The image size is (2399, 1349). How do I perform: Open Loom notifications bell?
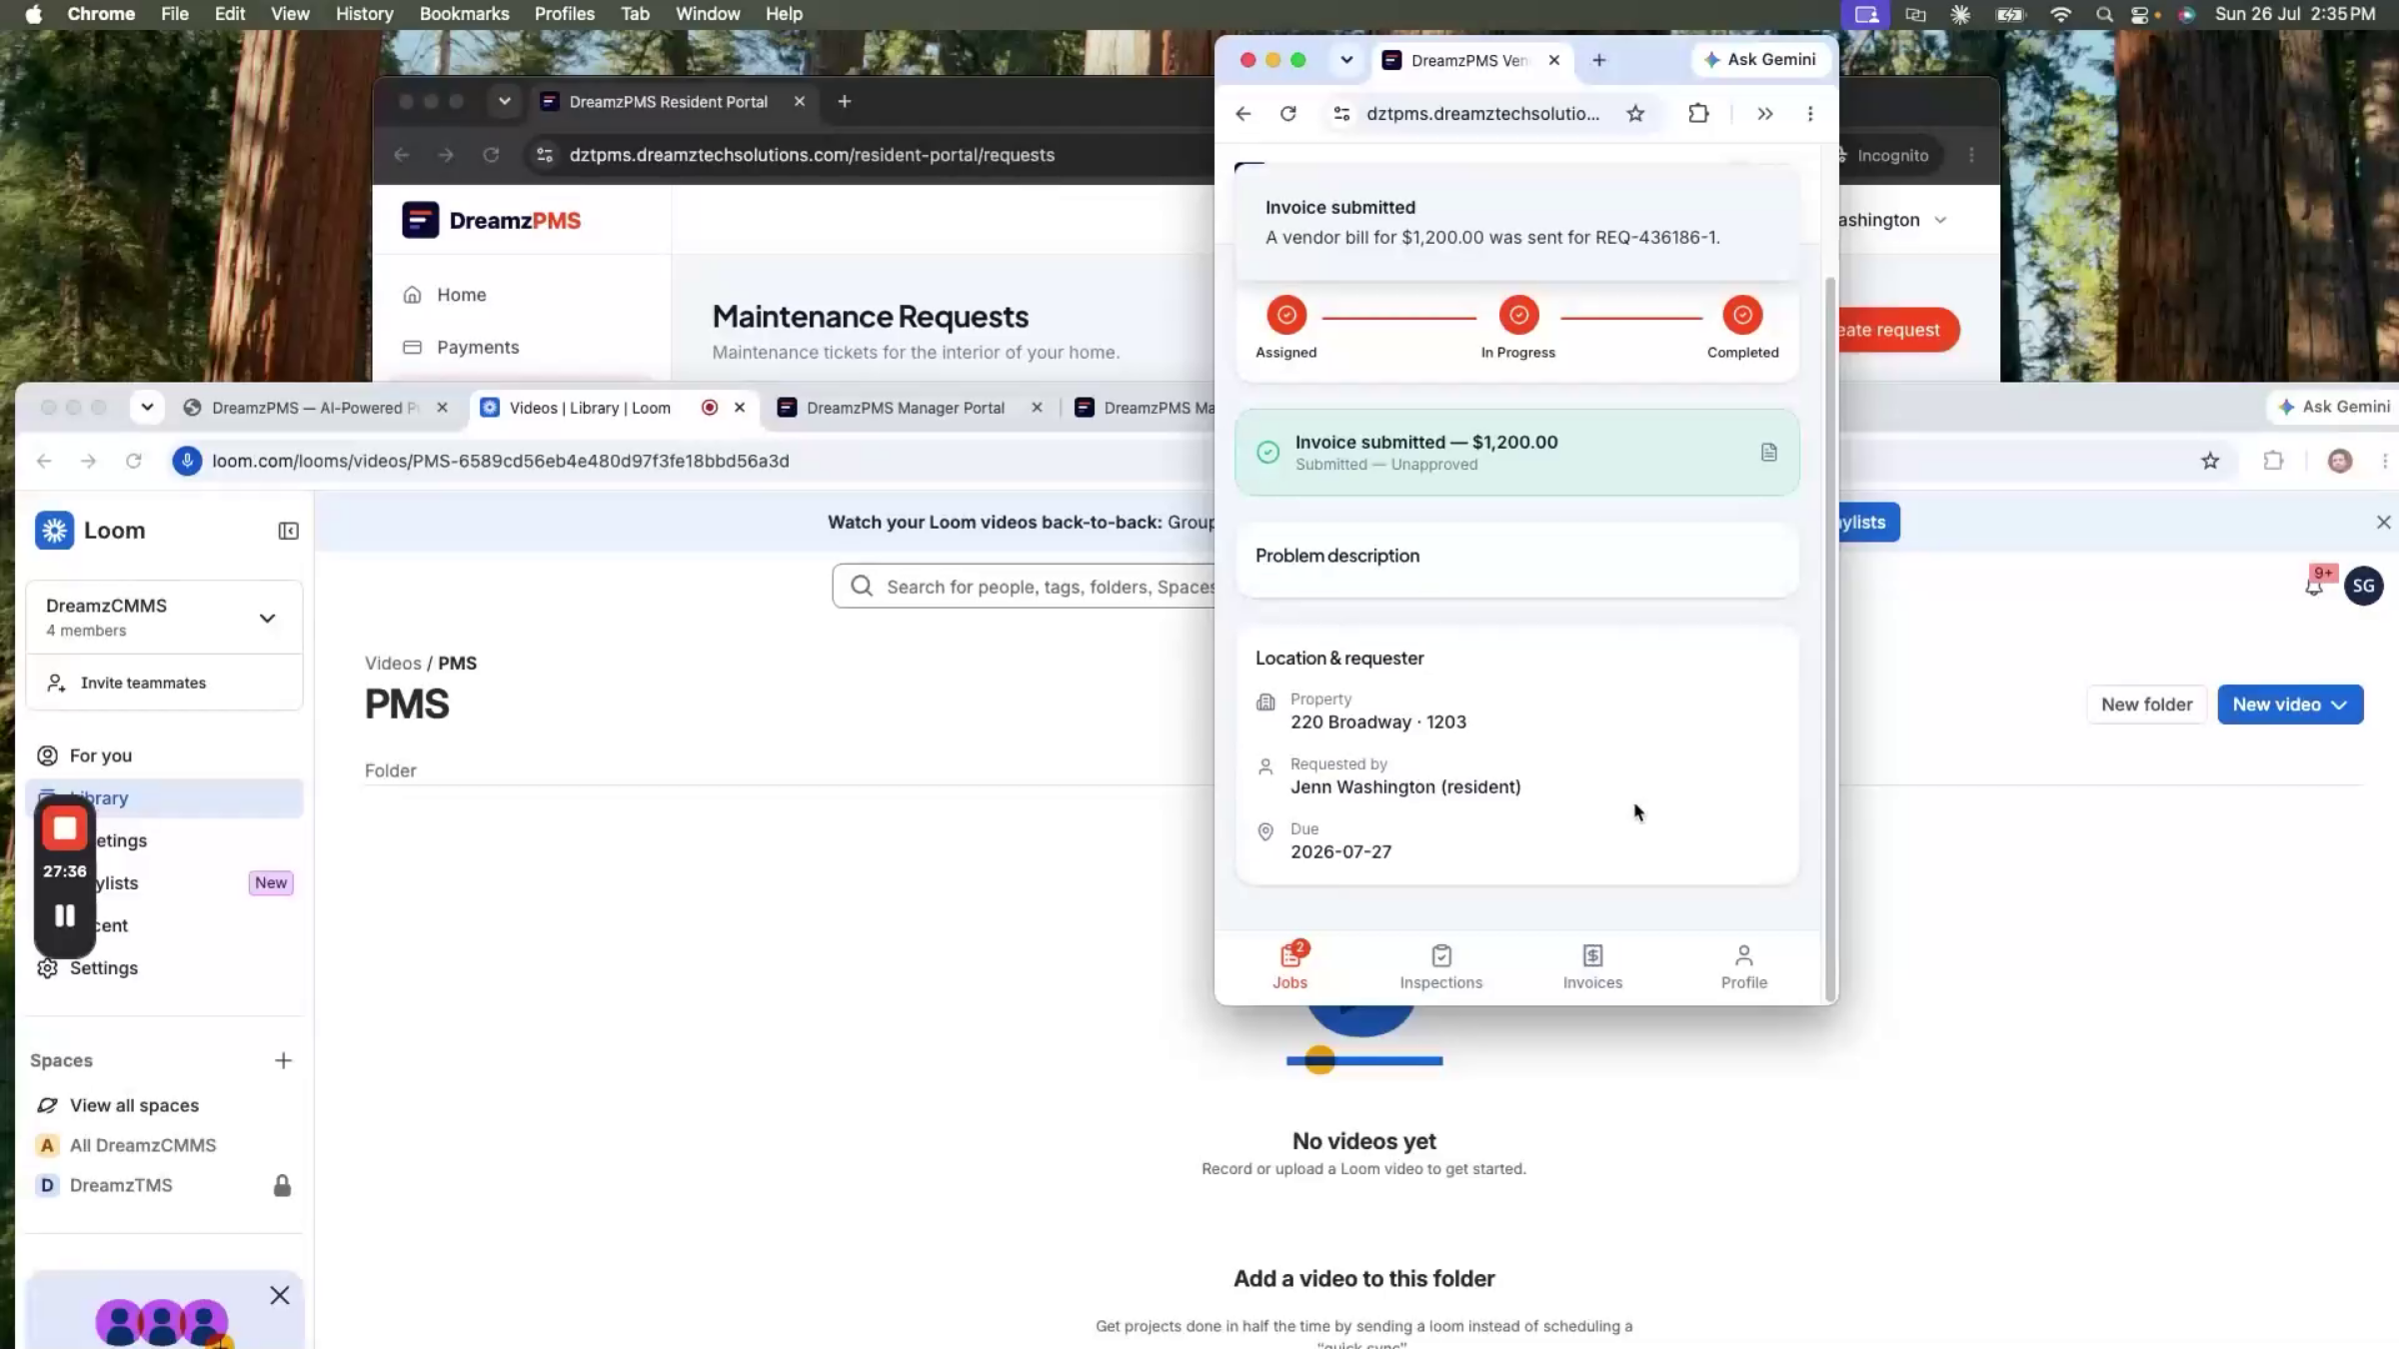2313,586
